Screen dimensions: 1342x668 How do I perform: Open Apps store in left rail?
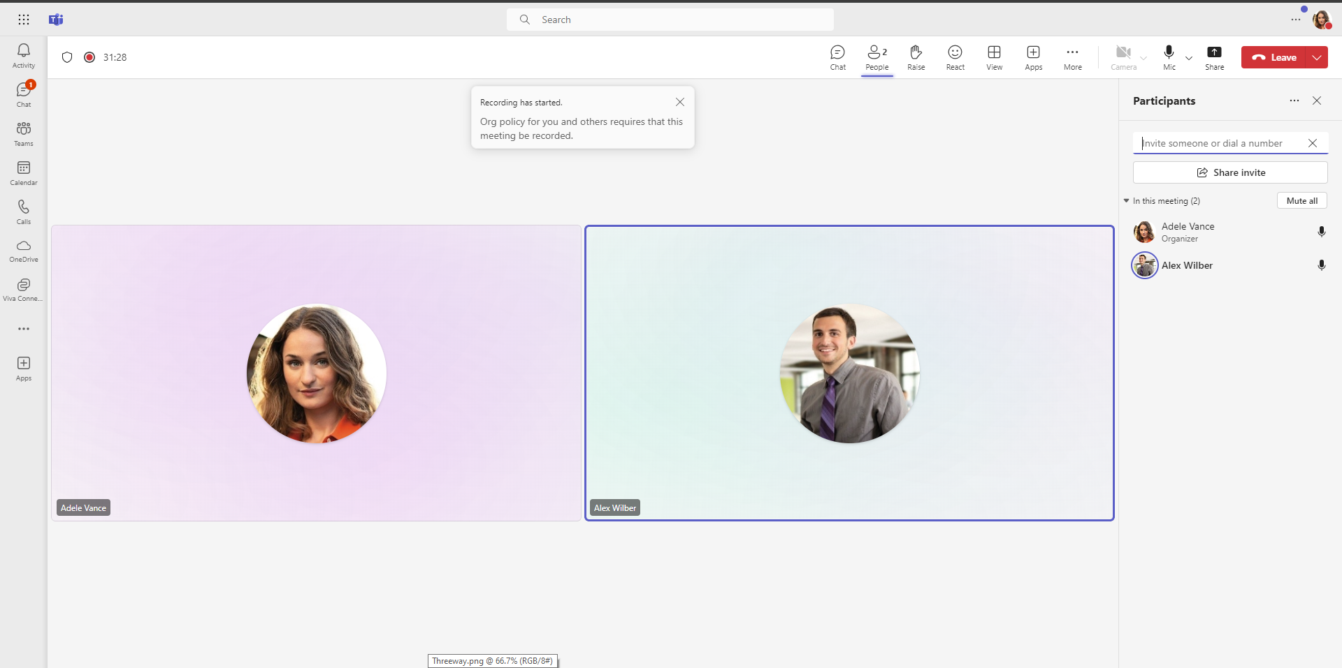pos(24,369)
